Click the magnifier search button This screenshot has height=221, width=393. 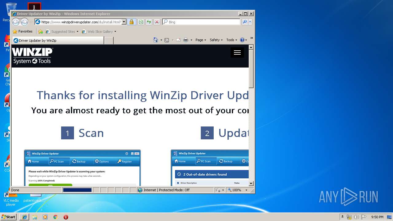(245, 22)
